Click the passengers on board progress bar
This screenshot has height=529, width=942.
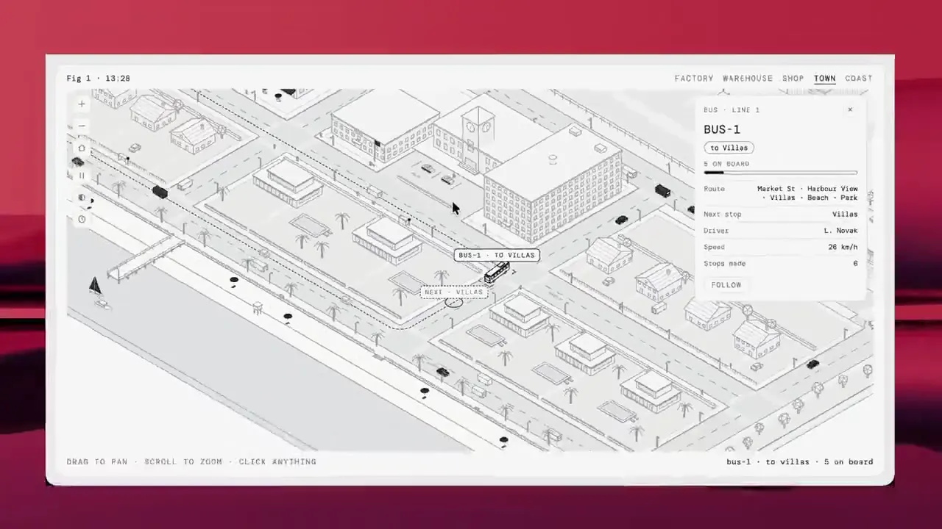pyautogui.click(x=781, y=173)
